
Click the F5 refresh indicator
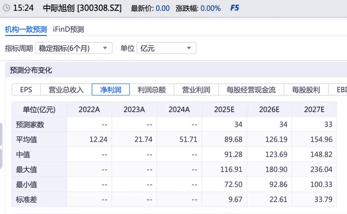pyautogui.click(x=234, y=8)
